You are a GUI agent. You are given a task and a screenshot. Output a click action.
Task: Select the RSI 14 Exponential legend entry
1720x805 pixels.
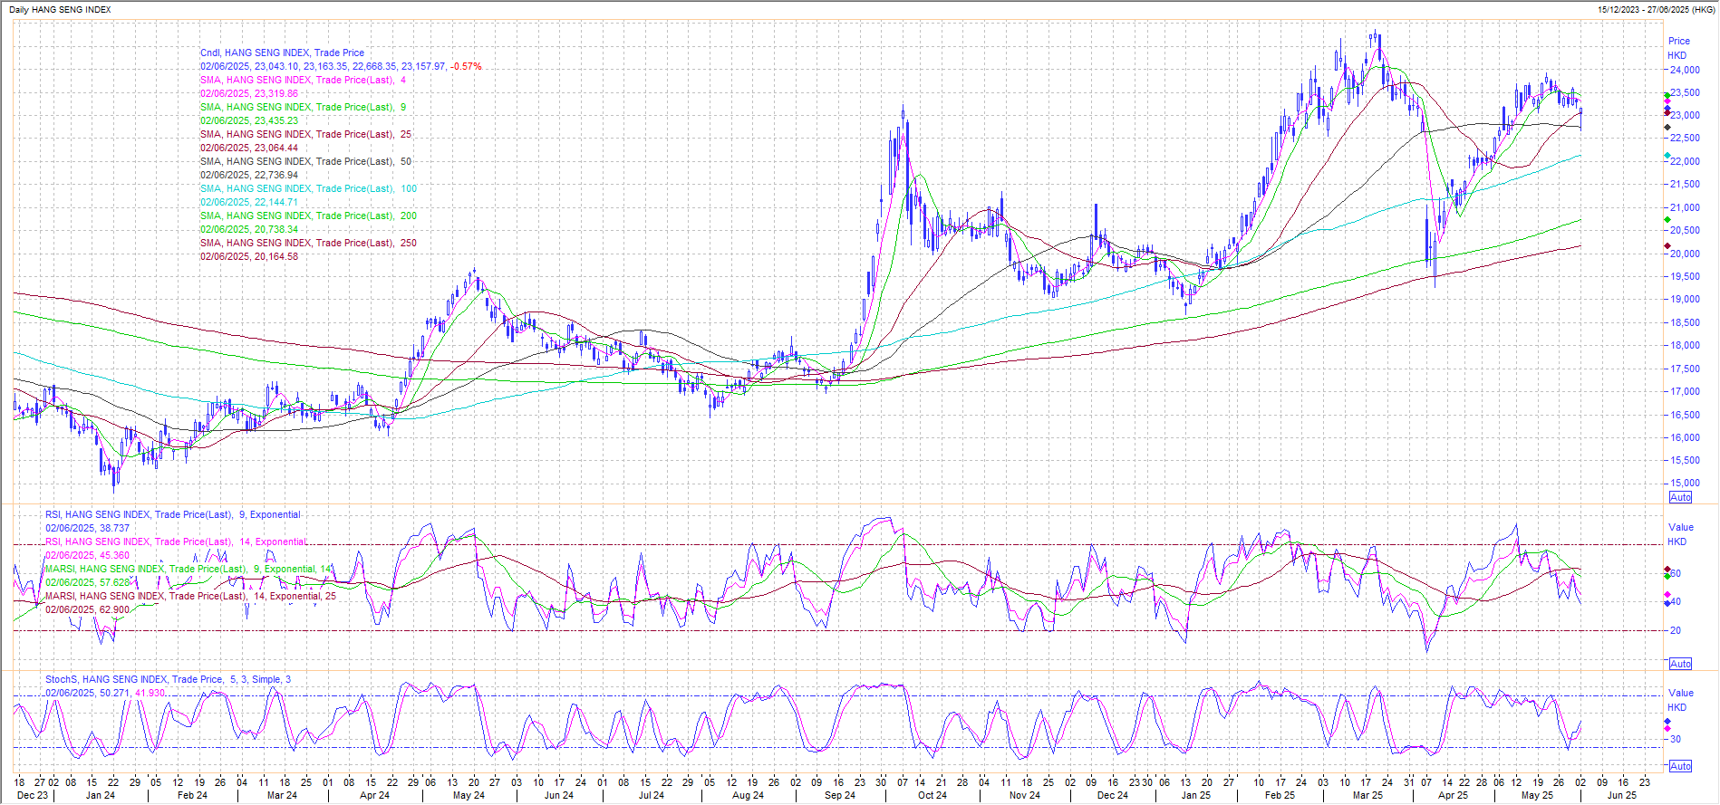176,541
